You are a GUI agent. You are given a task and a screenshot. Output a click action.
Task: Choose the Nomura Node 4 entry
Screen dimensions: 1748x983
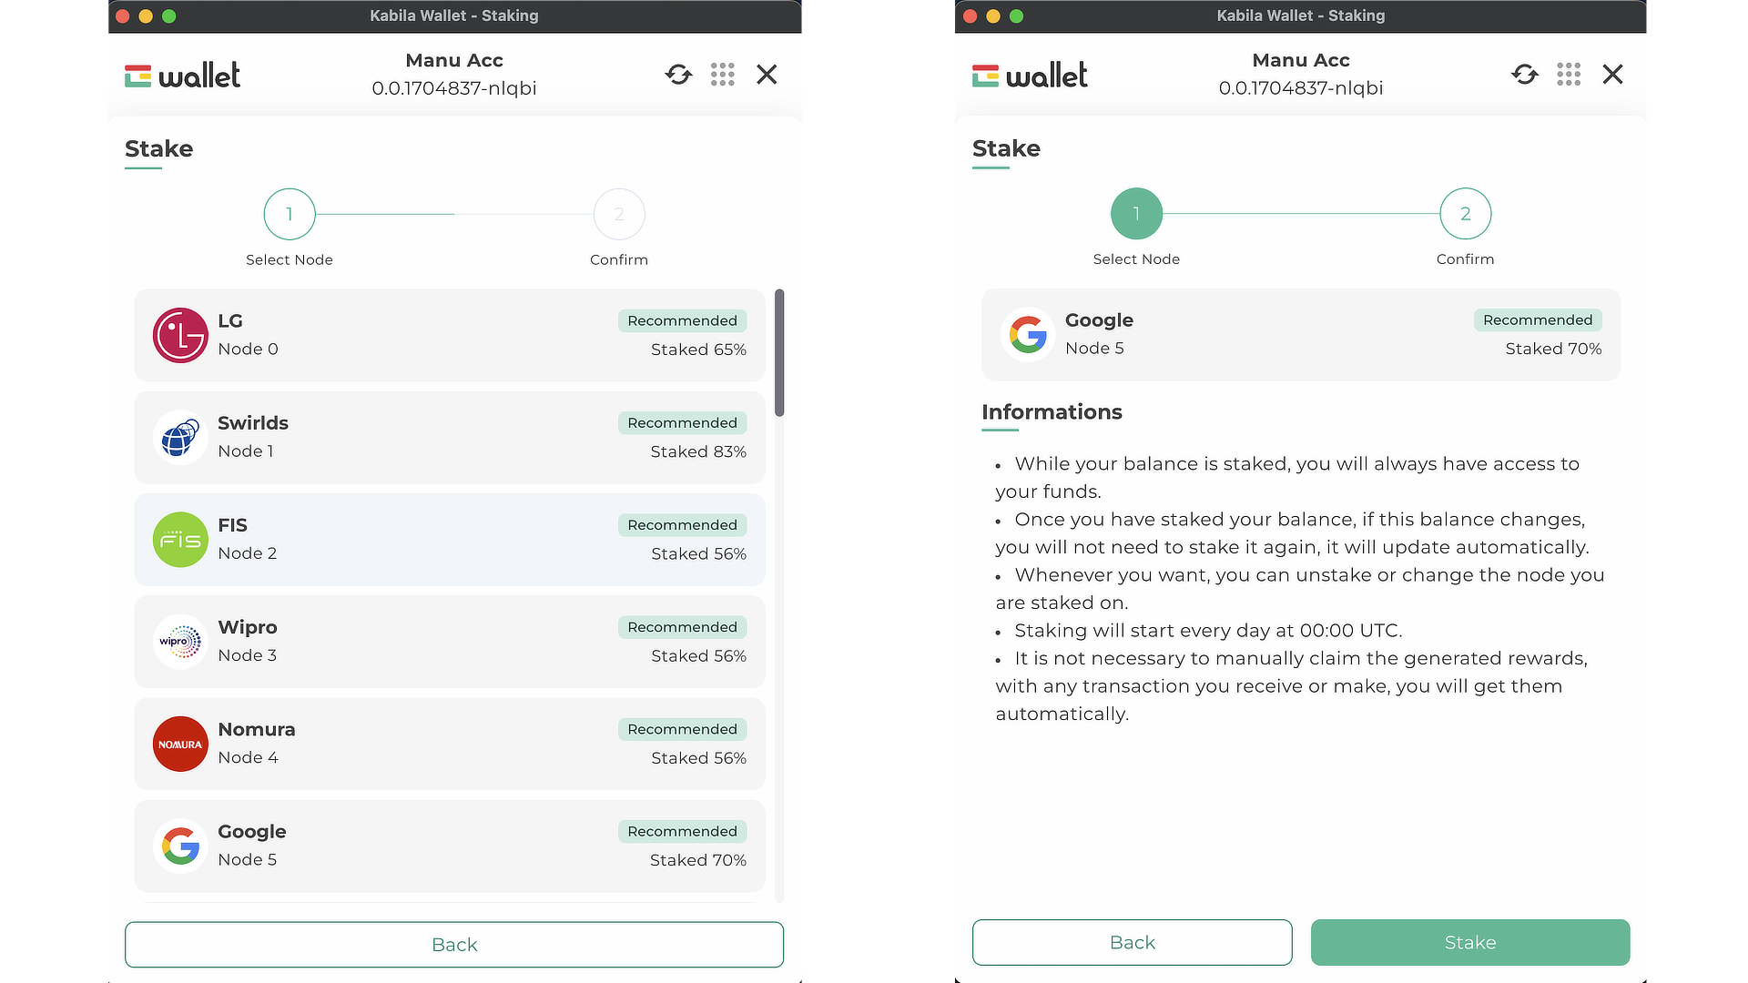point(450,744)
